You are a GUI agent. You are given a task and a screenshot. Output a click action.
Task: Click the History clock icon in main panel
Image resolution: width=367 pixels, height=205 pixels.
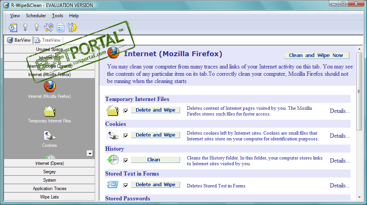pyautogui.click(x=113, y=160)
